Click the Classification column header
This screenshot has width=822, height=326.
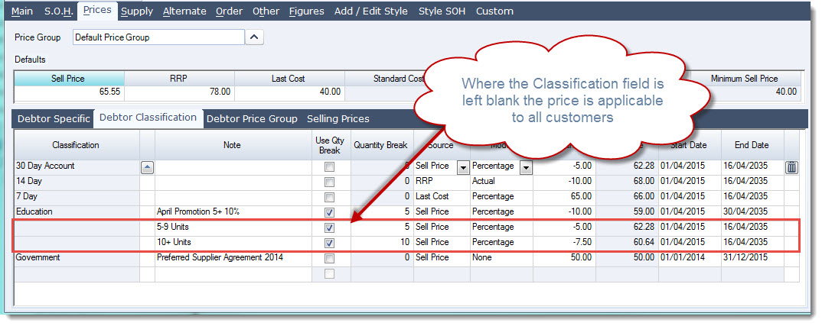77,145
